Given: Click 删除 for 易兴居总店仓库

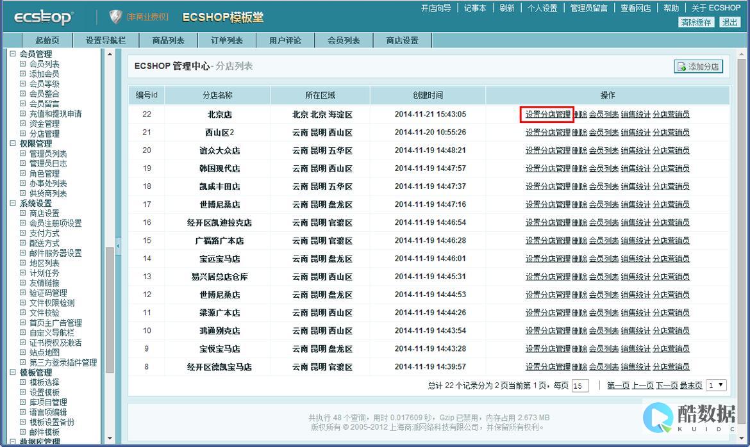Looking at the screenshot, I should (579, 277).
